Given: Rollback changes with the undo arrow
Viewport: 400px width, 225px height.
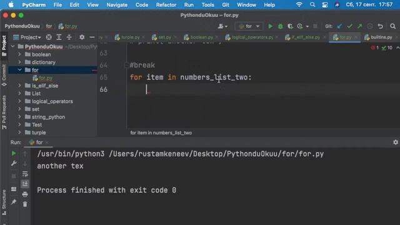Looking at the screenshot, I should (x=381, y=26).
